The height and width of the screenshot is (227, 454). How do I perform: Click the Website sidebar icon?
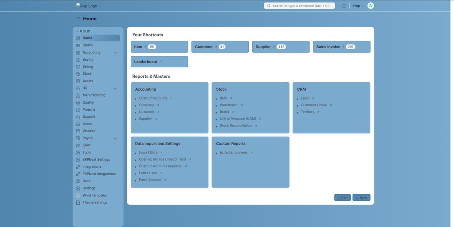coord(78,131)
